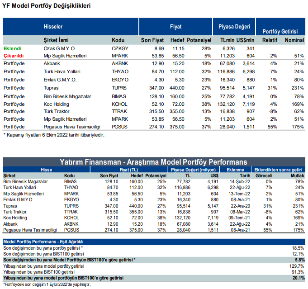
Task: Select the 'Hisse' header in performance table
Action: click(46, 170)
